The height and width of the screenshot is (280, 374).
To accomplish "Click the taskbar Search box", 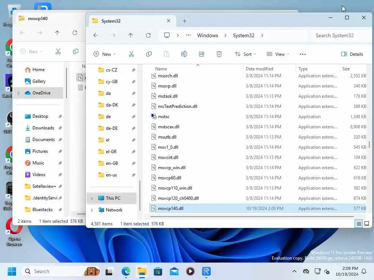I will (61, 271).
